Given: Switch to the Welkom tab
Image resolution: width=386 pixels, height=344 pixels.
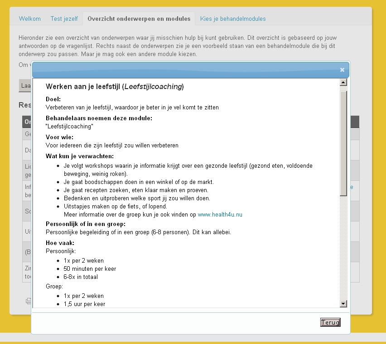Looking at the screenshot, I should (x=29, y=19).
